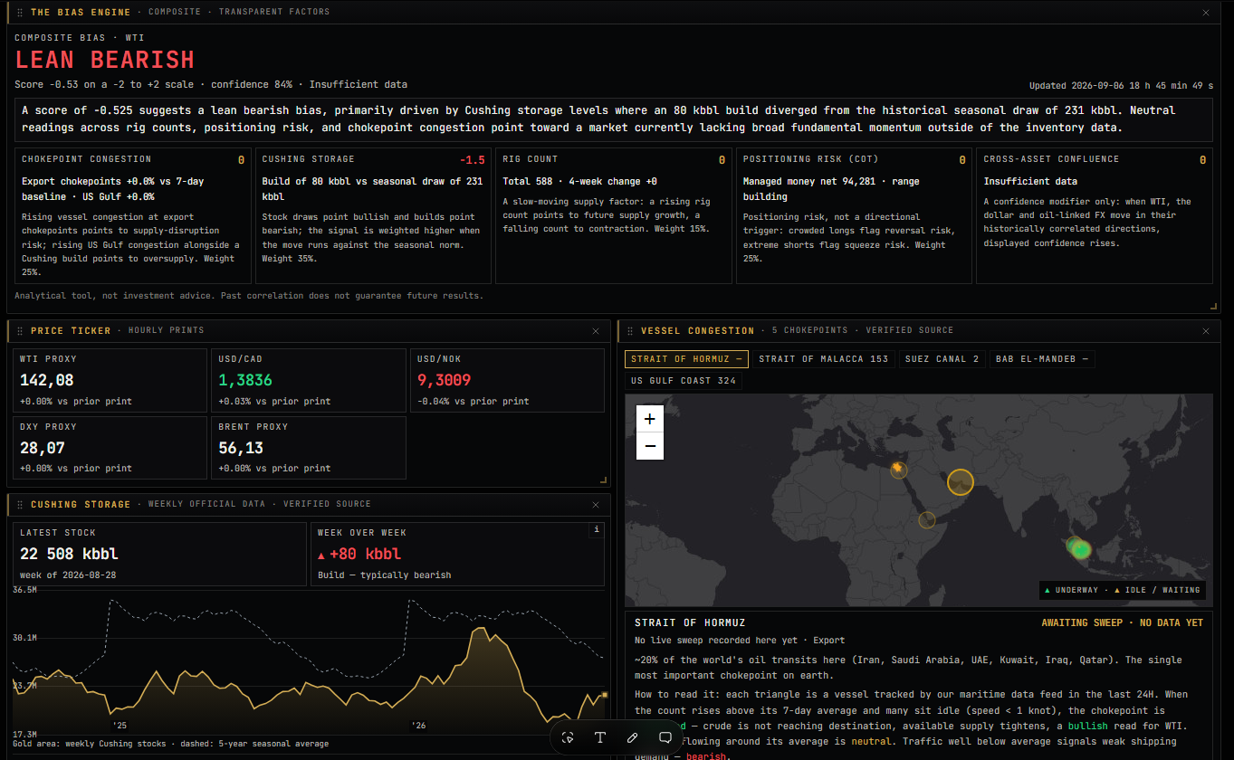
Task: Select the Brent Proxy price card
Action: click(308, 448)
